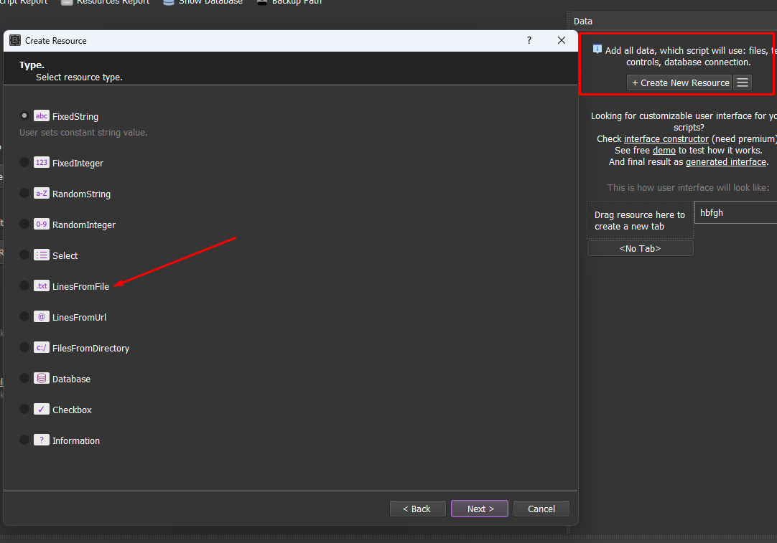Click the hbfgh input field
This screenshot has height=543, width=777.
pyautogui.click(x=735, y=213)
